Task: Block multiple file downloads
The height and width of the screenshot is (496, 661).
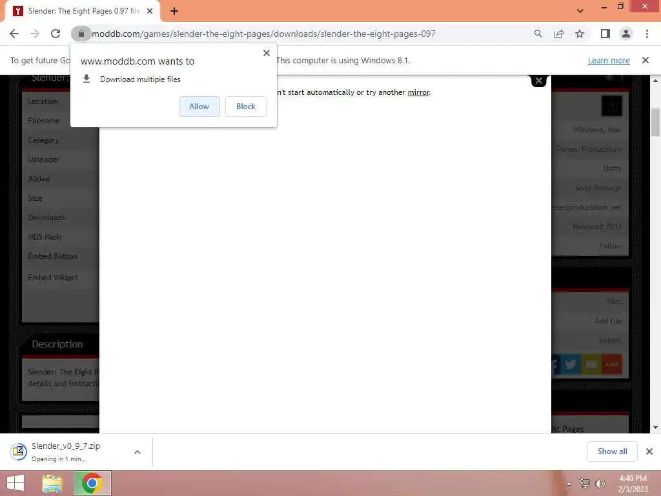Action: point(246,107)
